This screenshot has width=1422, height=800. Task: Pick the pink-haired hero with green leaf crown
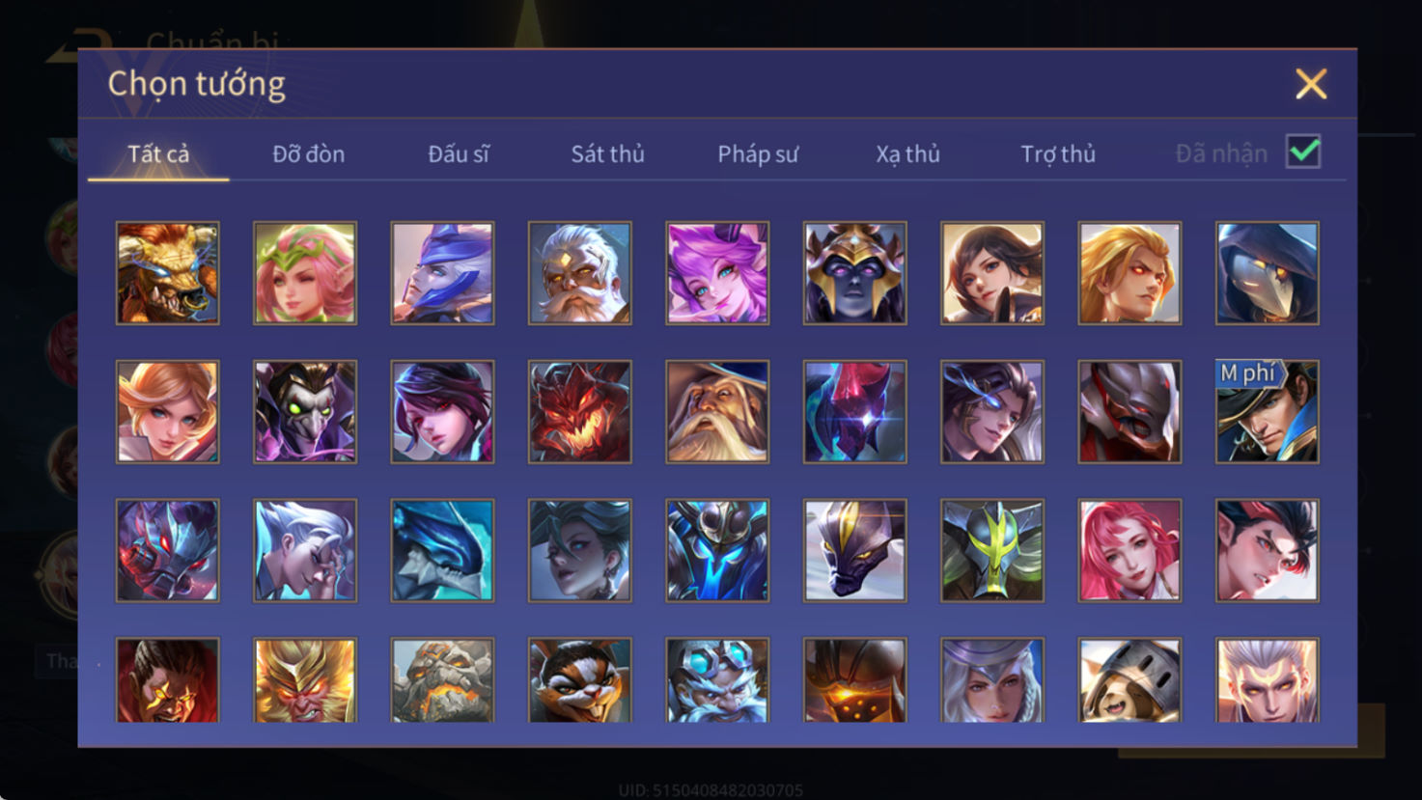pos(305,273)
